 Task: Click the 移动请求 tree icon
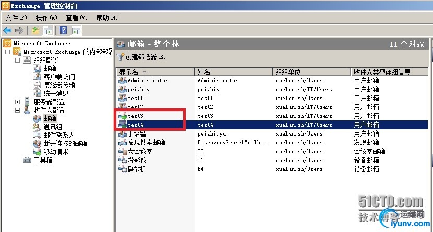click(37, 152)
